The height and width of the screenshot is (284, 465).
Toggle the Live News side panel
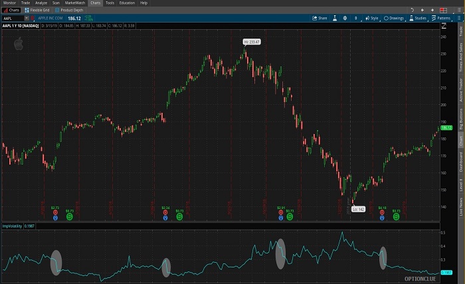click(x=460, y=205)
